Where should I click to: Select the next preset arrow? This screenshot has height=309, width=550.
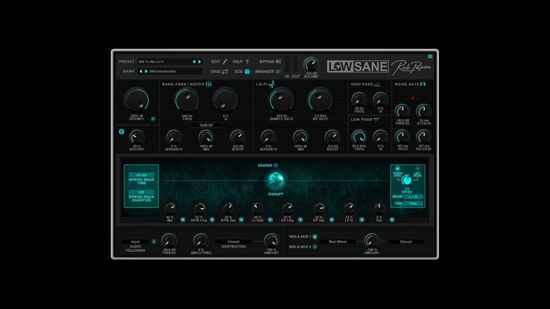(x=200, y=62)
